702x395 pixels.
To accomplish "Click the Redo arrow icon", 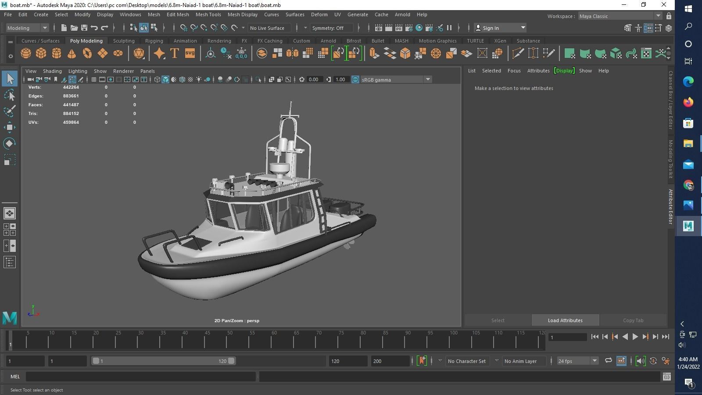I will click(104, 28).
